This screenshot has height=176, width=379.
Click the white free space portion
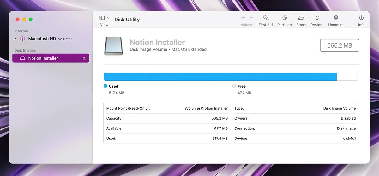coord(347,77)
